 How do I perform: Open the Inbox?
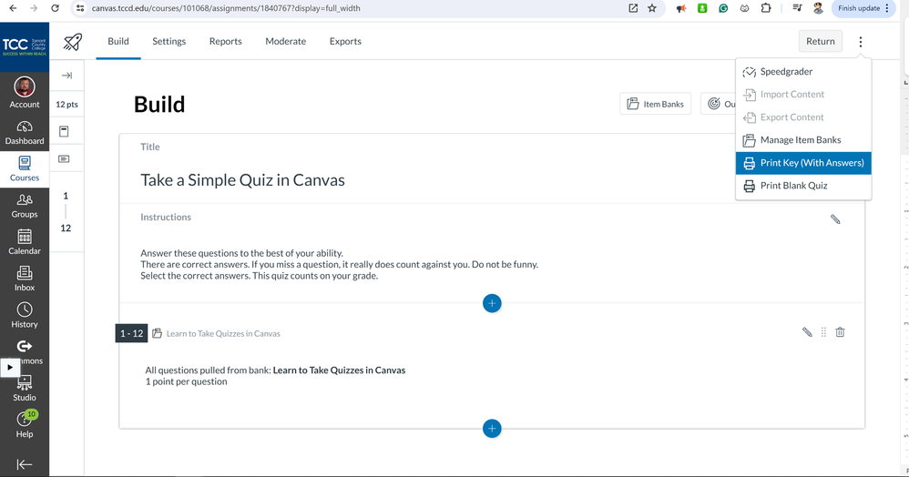pyautogui.click(x=25, y=279)
